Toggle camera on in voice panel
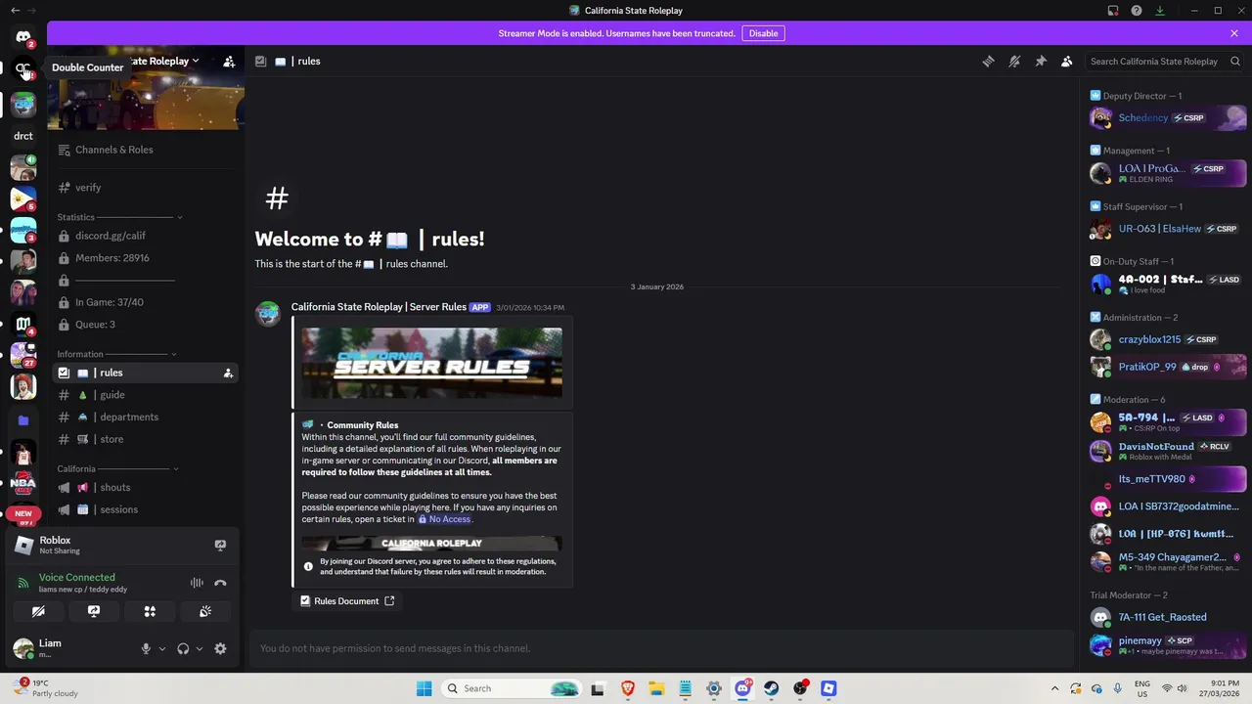This screenshot has height=704, width=1252. [38, 611]
